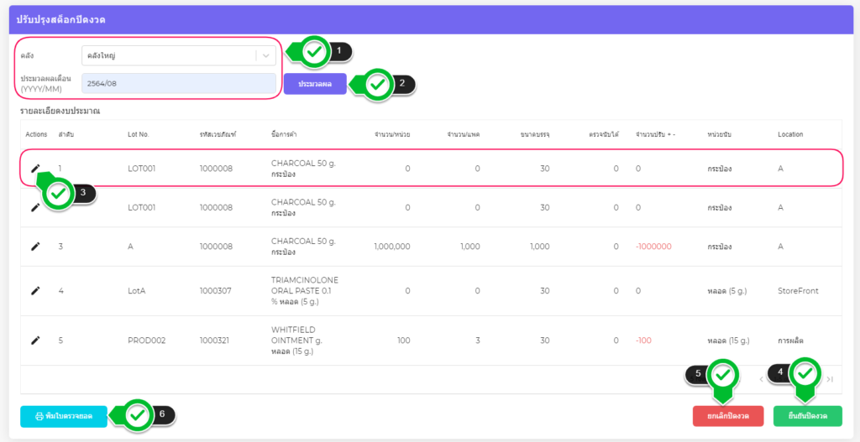Go to the previous table page arrow
860x442 pixels.
click(762, 379)
